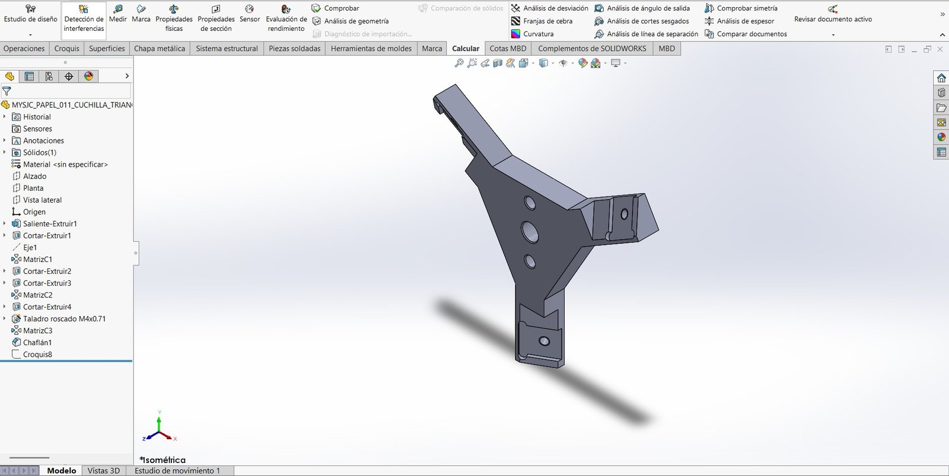
Task: Select the Chaflán1 feature in the tree
Action: [x=37, y=343]
